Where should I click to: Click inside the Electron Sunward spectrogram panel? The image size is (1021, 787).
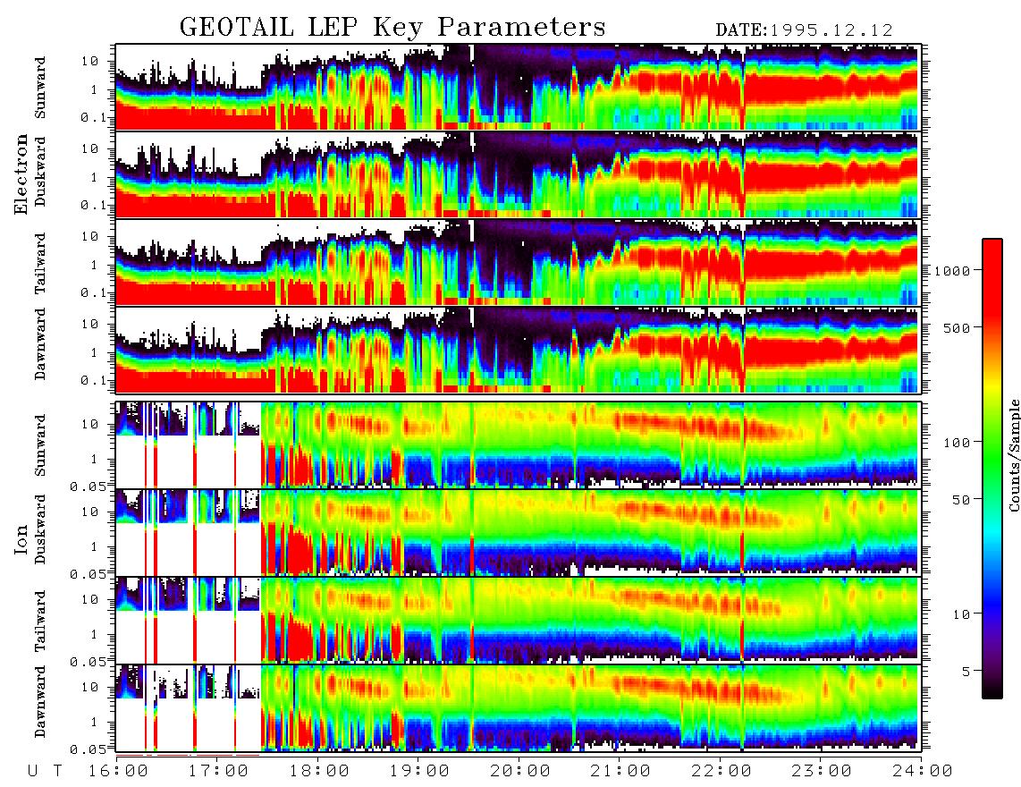[x=518, y=87]
